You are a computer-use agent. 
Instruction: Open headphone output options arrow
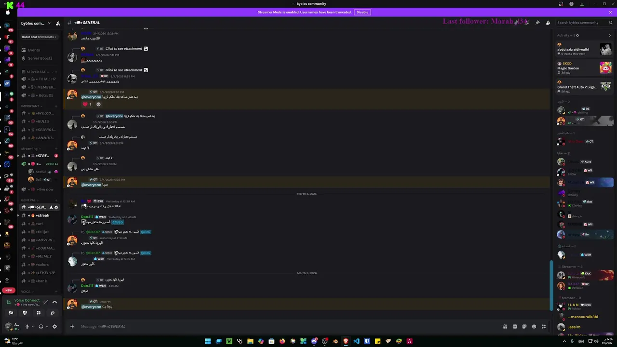point(47,326)
